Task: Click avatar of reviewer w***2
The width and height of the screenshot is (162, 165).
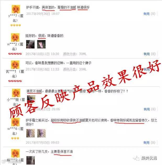Action: (x=15, y=37)
